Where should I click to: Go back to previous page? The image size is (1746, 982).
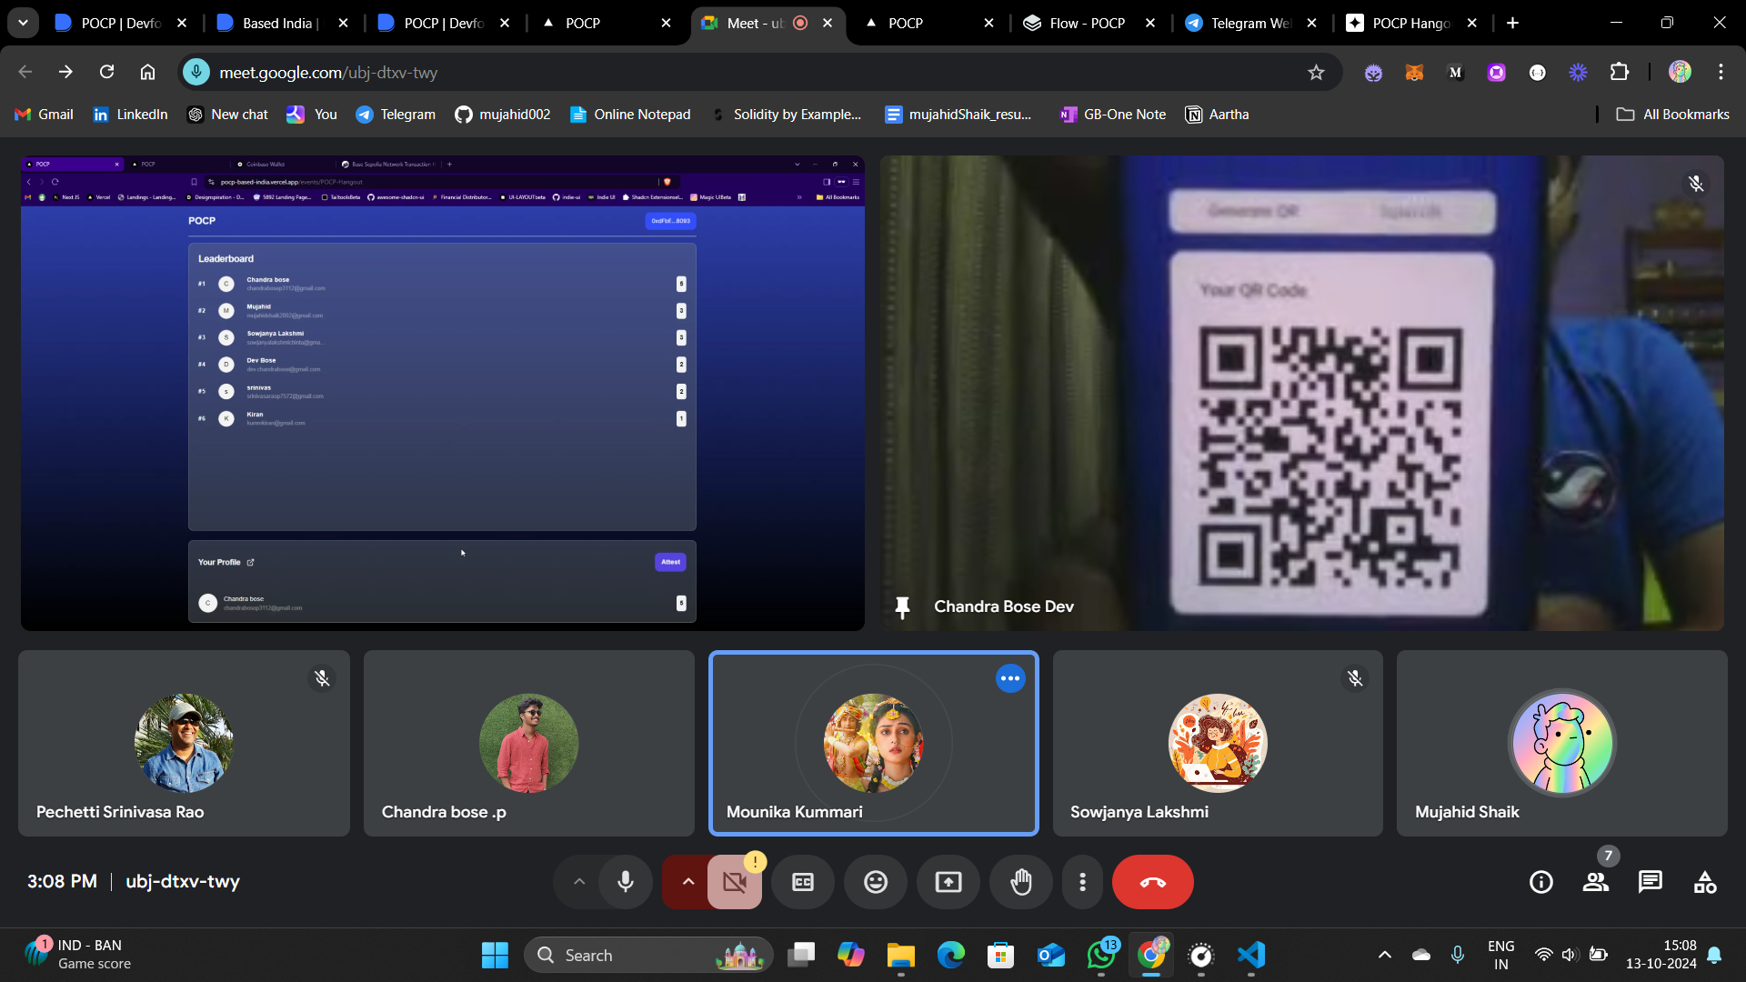click(25, 72)
